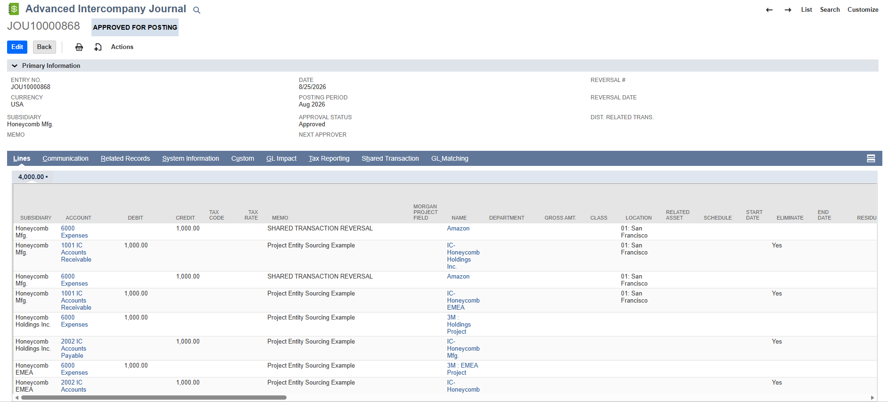Click the DEBIT column header
This screenshot has width=888, height=402.
[x=135, y=218]
